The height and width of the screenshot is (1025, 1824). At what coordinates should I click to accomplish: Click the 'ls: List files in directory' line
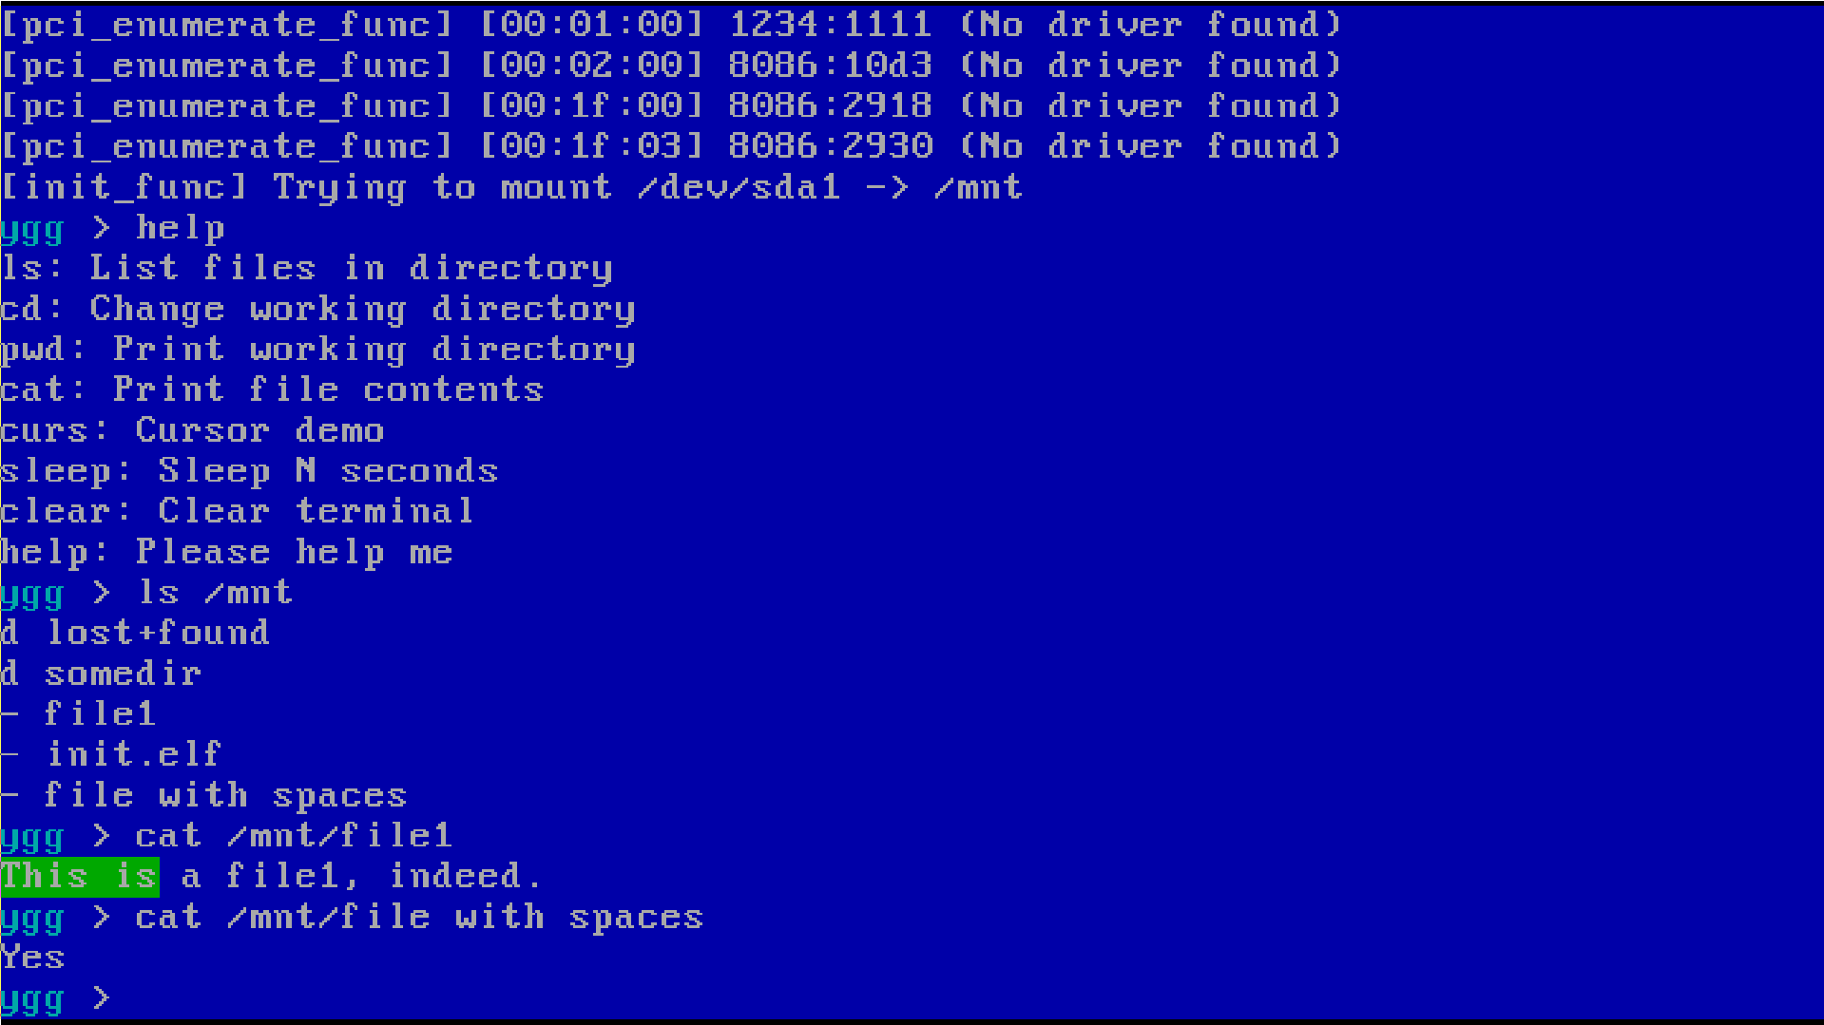tap(306, 268)
